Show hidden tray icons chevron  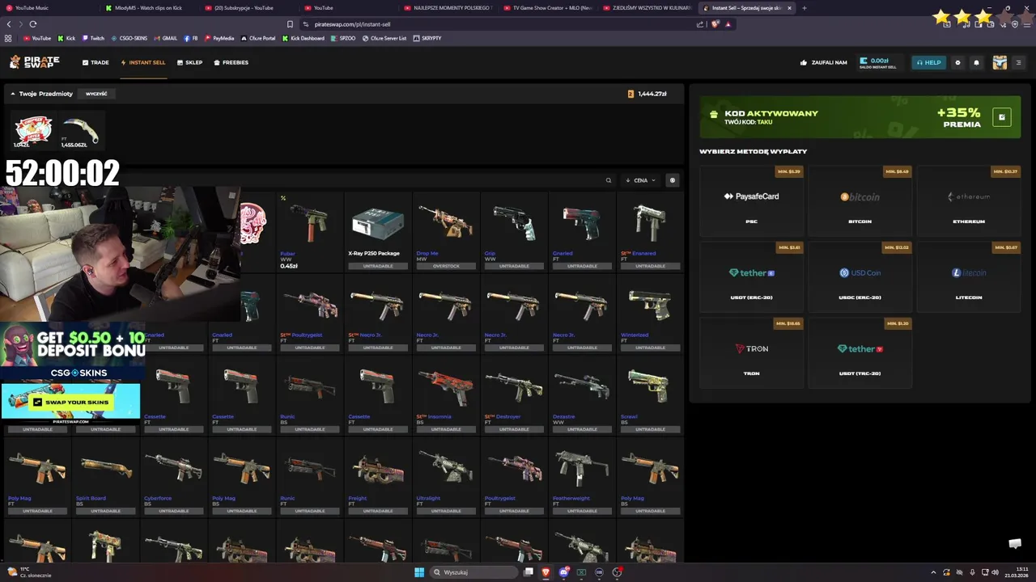pos(933,572)
